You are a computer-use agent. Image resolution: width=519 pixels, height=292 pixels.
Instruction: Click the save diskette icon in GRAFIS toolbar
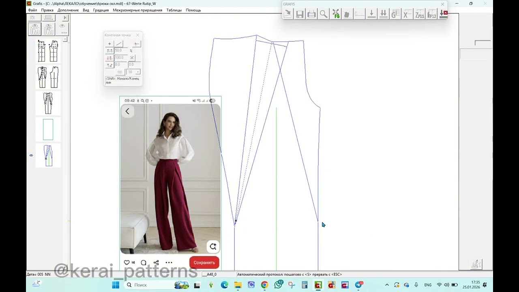[x=300, y=14]
